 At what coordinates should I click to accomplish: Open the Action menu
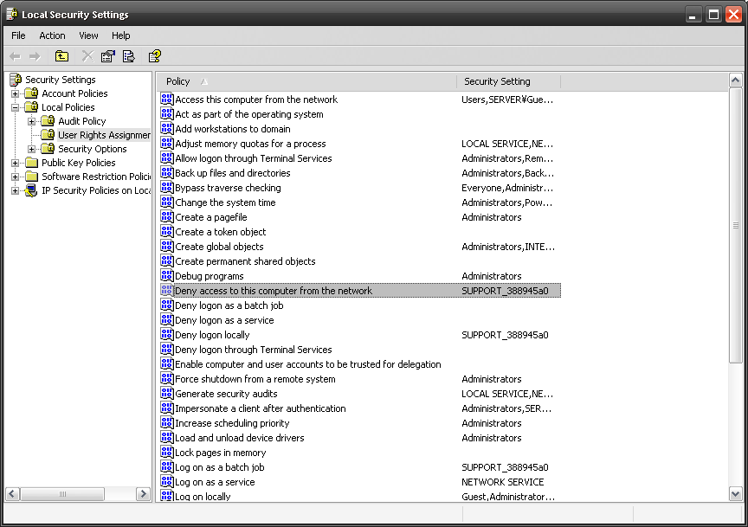52,35
